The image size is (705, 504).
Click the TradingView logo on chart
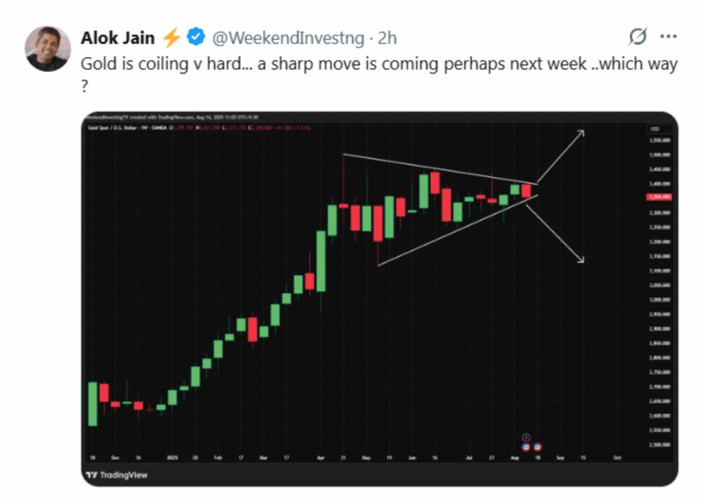(x=116, y=475)
